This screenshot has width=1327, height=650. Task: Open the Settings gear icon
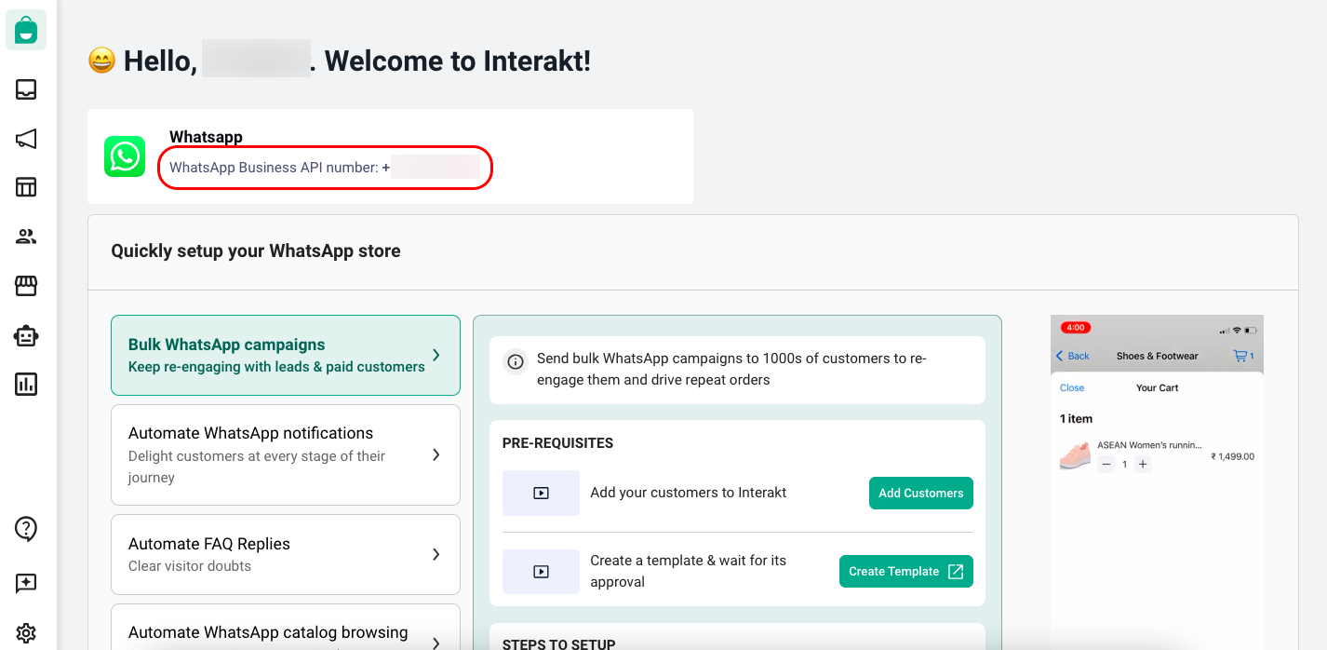[x=26, y=633]
